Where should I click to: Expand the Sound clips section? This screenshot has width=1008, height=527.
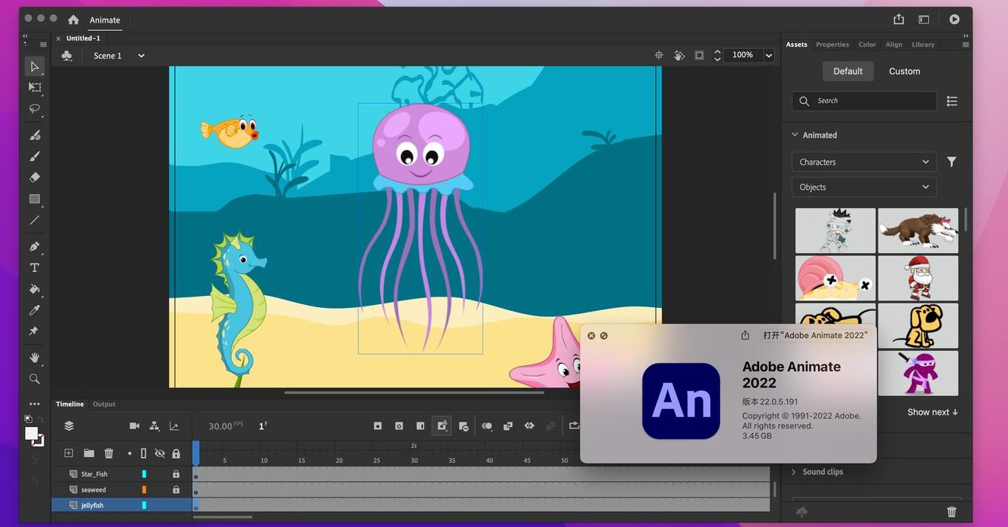794,472
